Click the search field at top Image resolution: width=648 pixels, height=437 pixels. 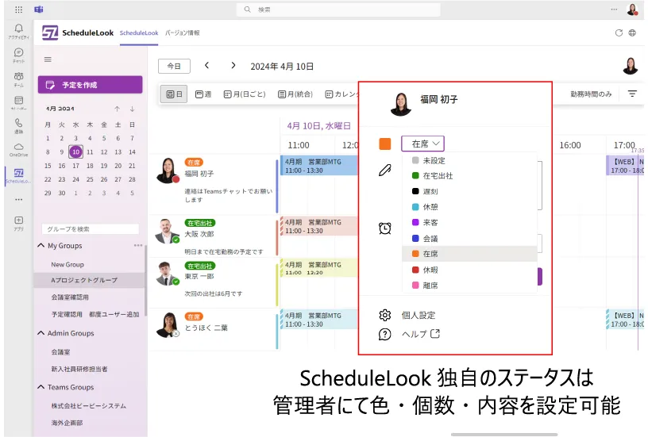tap(338, 10)
